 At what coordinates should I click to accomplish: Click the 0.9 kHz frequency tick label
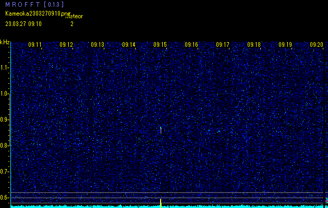click(x=5, y=120)
